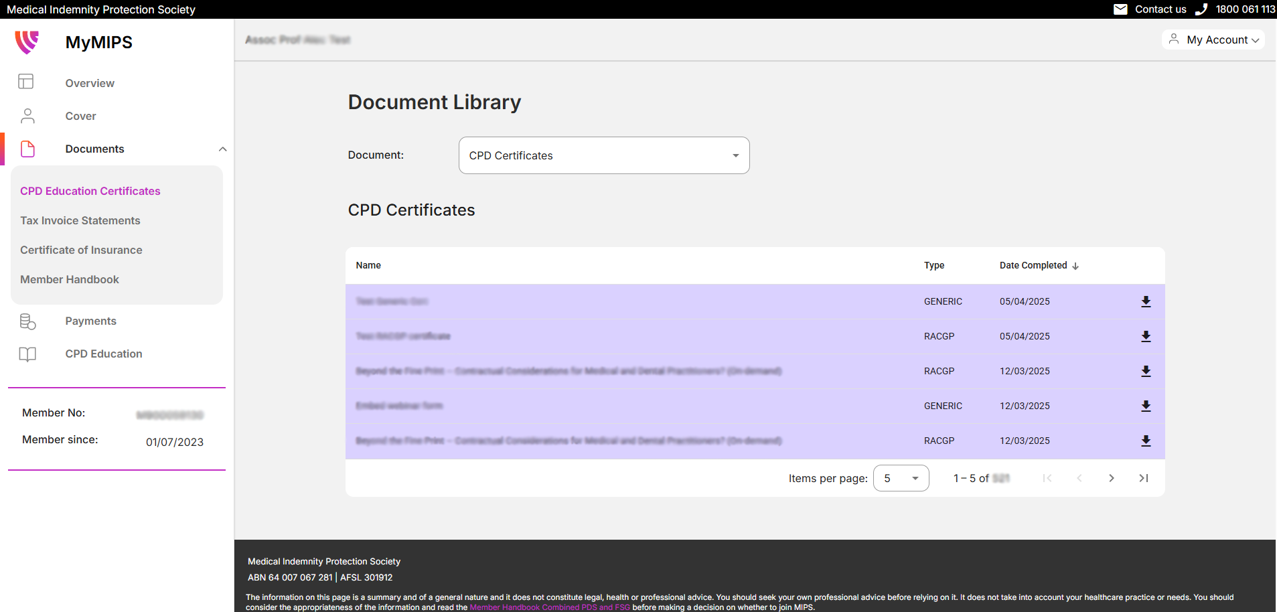Collapse the Documents menu chevron
Image resolution: width=1277 pixels, height=612 pixels.
tap(222, 149)
